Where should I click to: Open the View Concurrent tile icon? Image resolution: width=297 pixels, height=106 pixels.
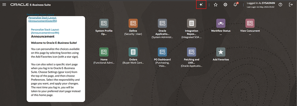click(x=250, y=23)
